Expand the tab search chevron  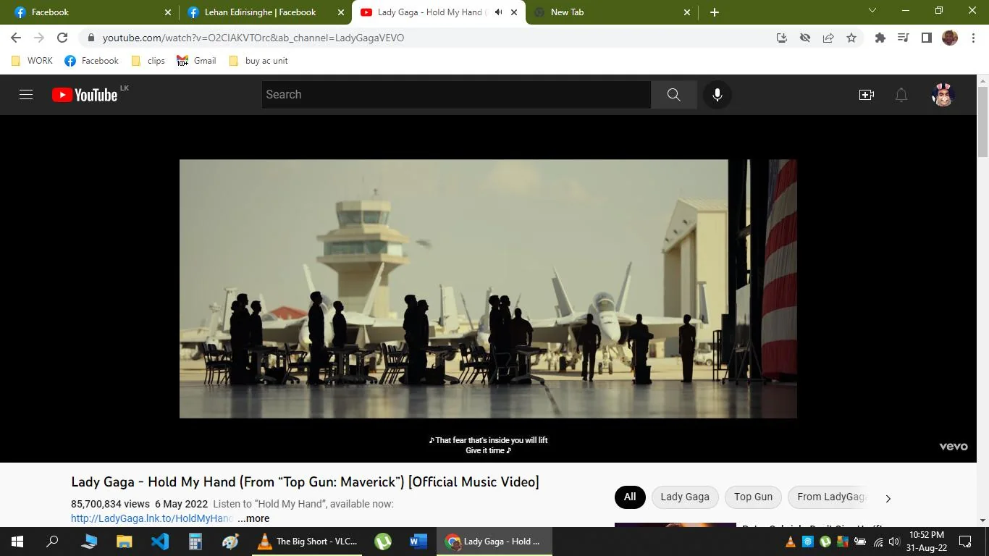tap(872, 11)
